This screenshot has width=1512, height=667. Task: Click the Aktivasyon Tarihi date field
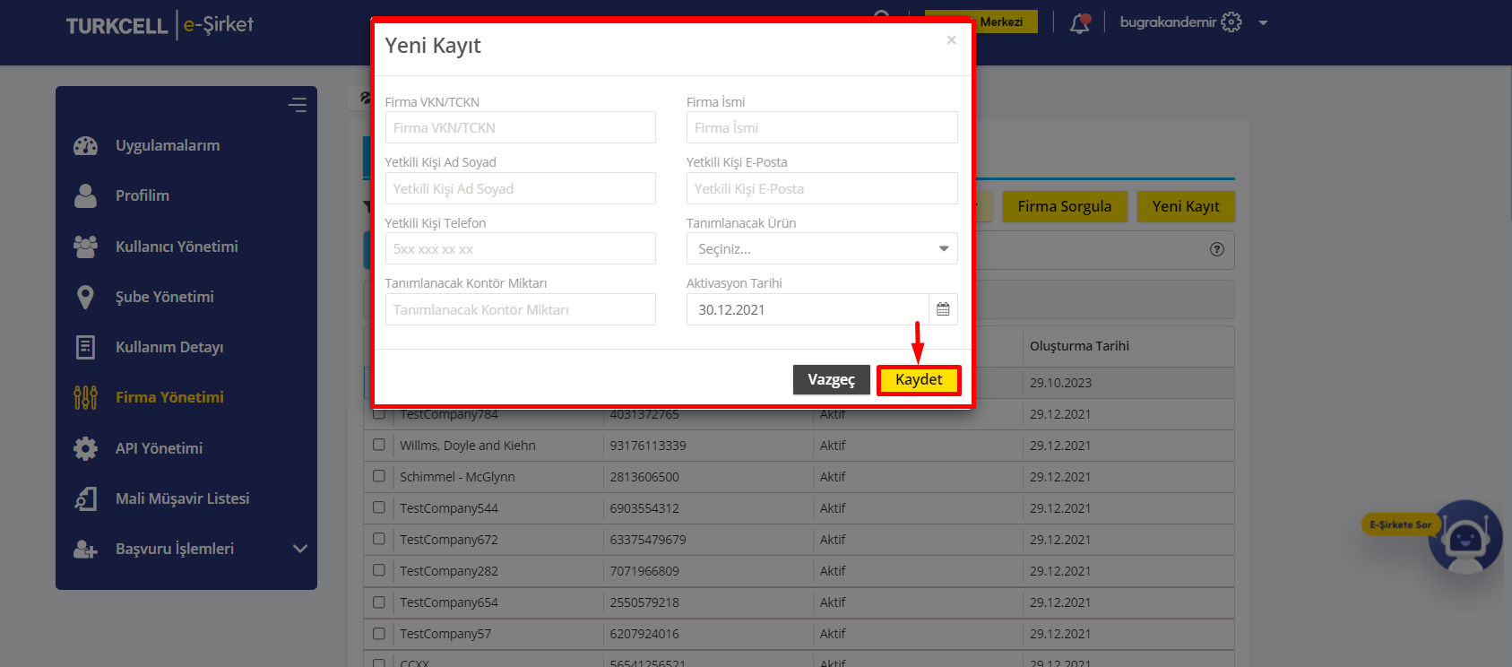808,309
